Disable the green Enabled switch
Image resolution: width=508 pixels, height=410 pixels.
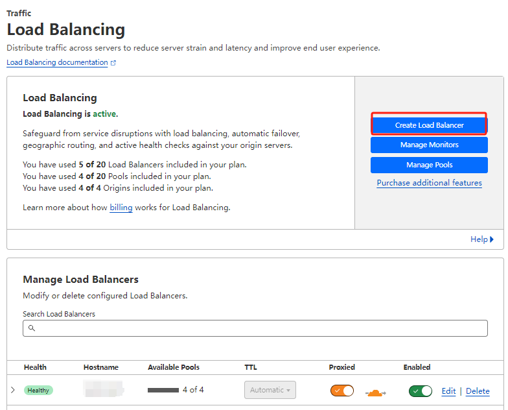[420, 391]
